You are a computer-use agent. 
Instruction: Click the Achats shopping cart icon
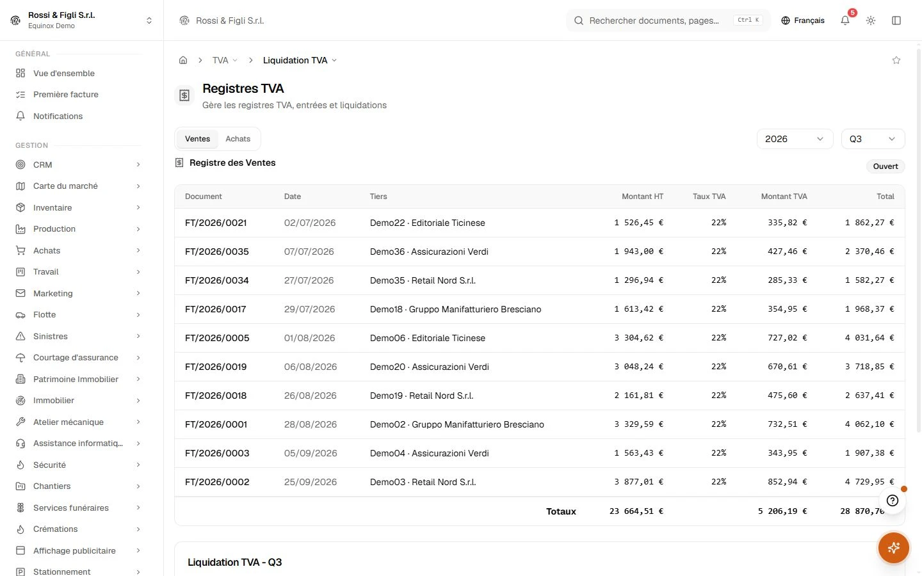[x=20, y=250]
